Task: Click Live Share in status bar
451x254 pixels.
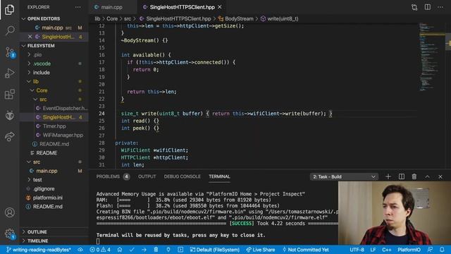Action: pyautogui.click(x=261, y=250)
